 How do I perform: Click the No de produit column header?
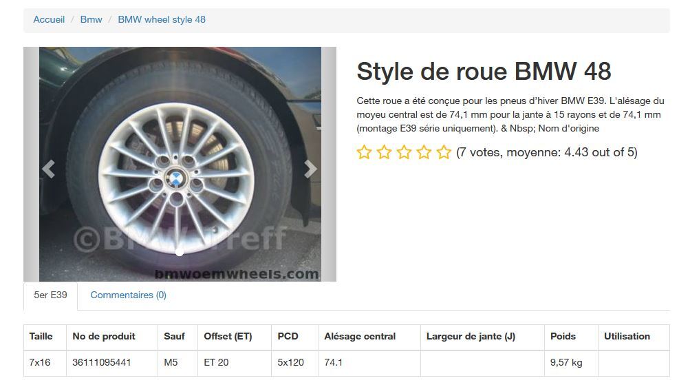(x=104, y=336)
